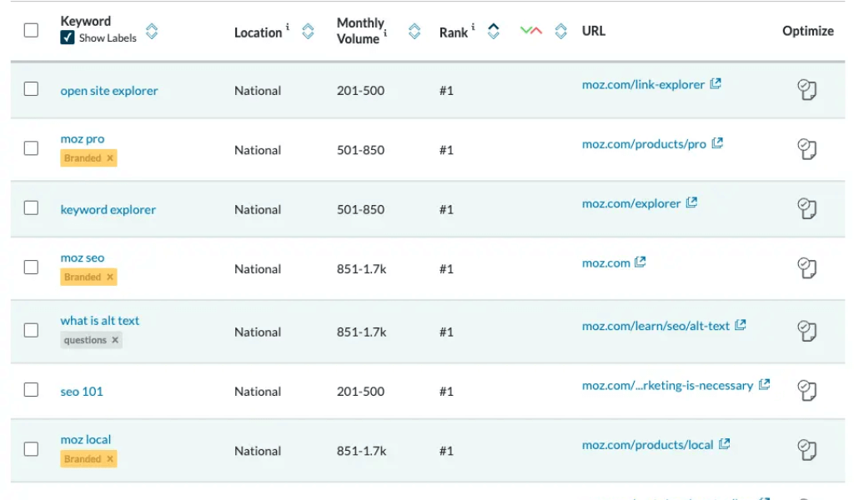Click the rank change trend arrows icon
Viewport: 854px width, 500px height.
coord(531,31)
